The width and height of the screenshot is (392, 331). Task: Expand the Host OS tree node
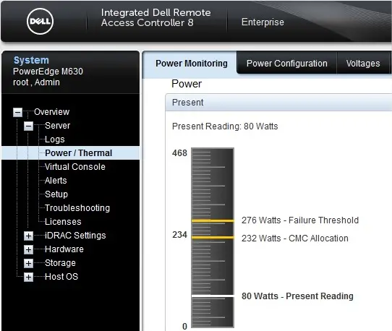tap(28, 277)
